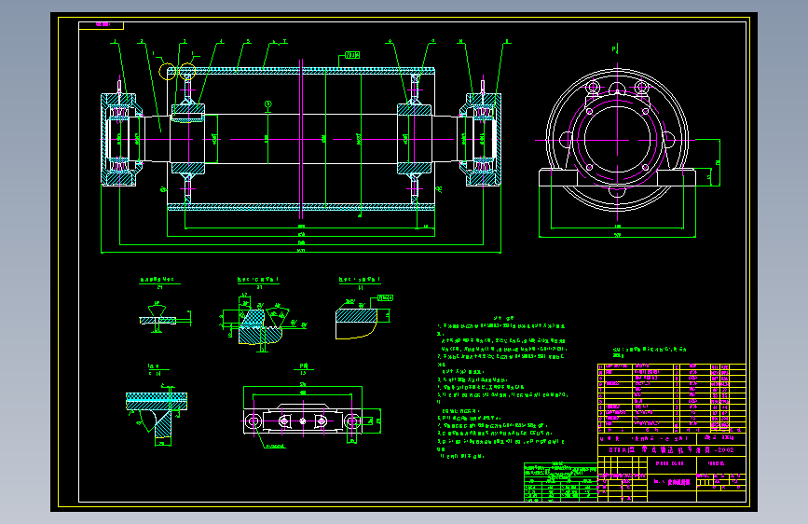
Task: Select the yellow parts list table
Action: (x=671, y=398)
